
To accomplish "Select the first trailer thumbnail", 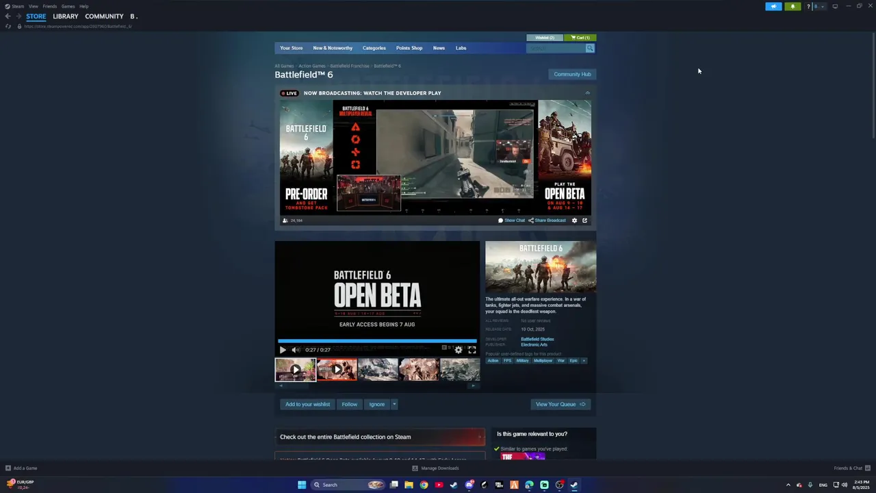I will 295,370.
